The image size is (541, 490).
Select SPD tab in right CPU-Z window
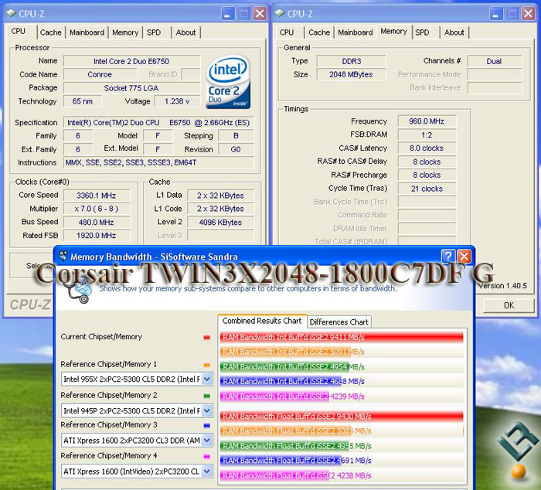(422, 32)
